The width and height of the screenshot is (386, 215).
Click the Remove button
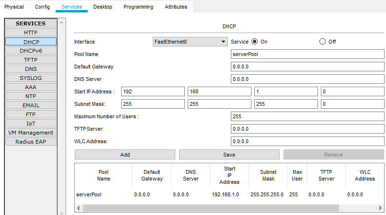point(334,155)
